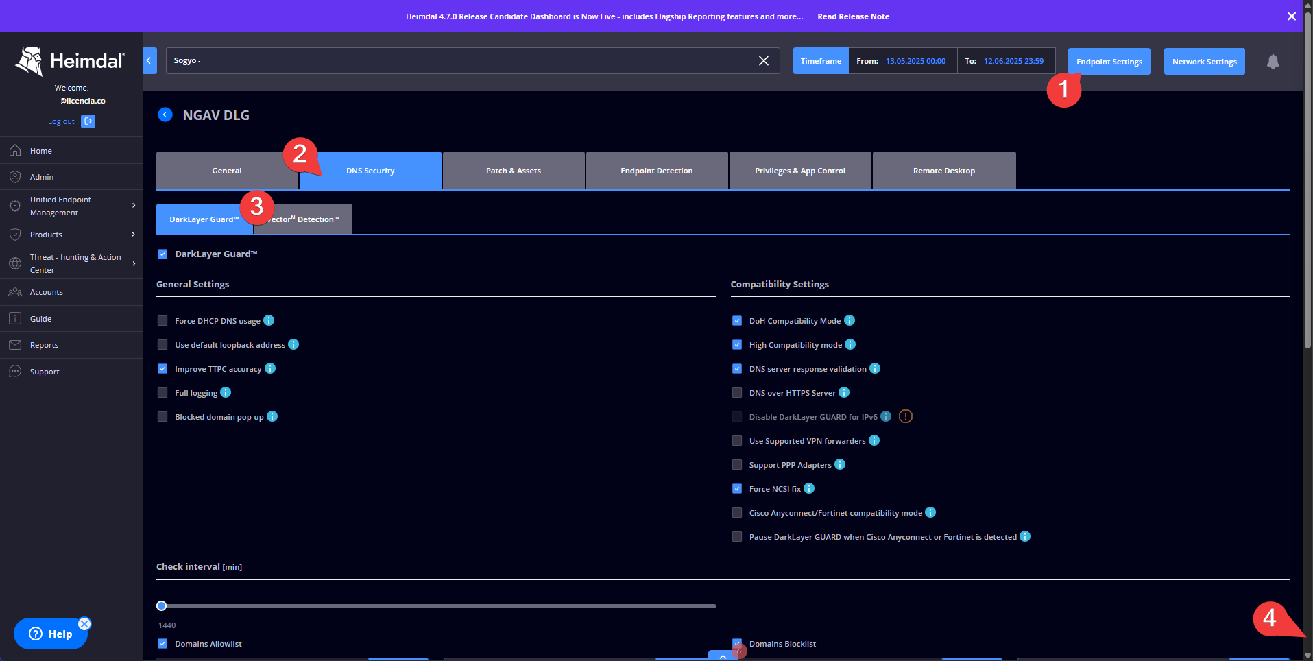The width and height of the screenshot is (1313, 661).
Task: Click info icon for DoH Compatibility Mode
Action: [x=850, y=320]
